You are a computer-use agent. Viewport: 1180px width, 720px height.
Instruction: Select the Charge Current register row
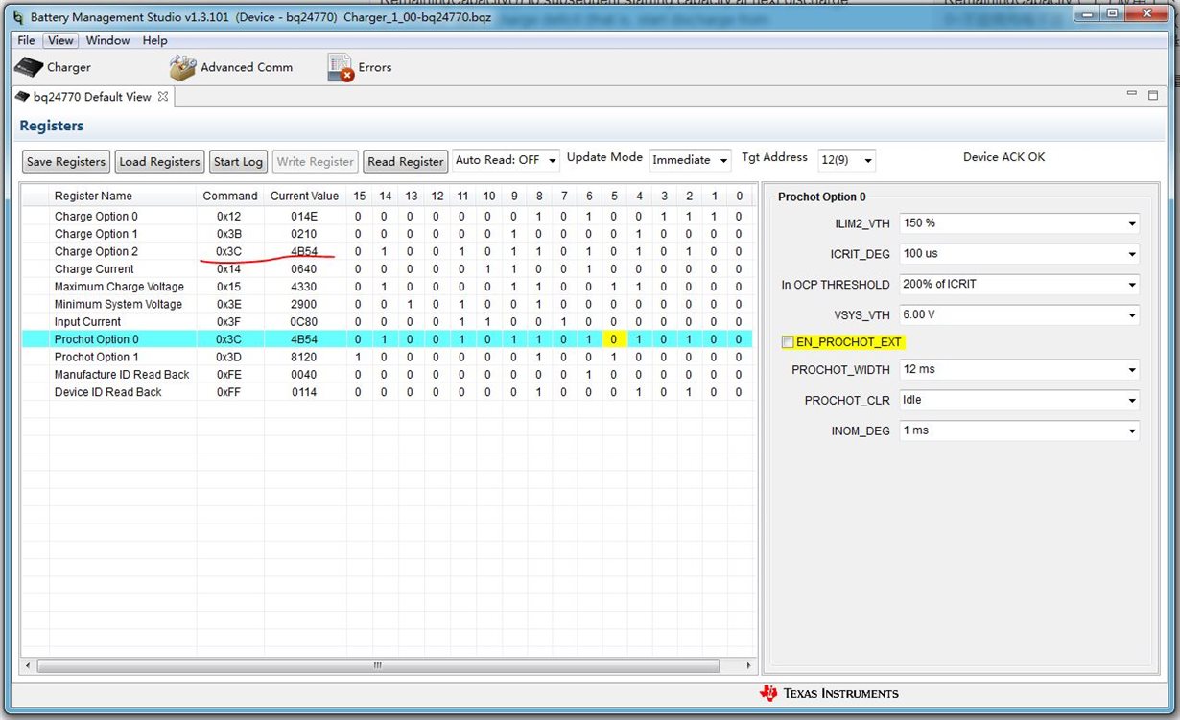click(x=388, y=269)
